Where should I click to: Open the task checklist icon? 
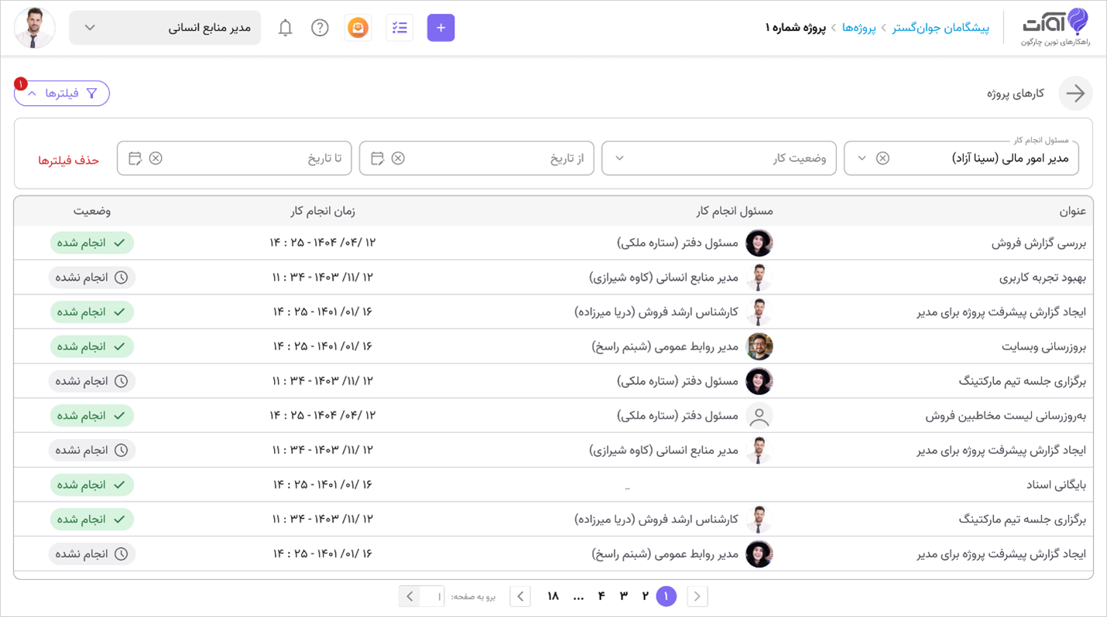point(399,27)
